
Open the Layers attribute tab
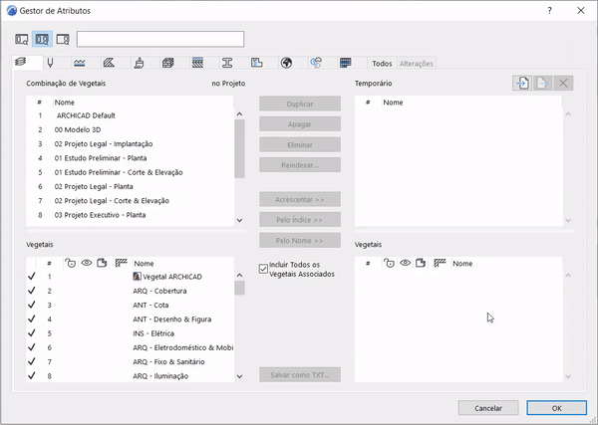point(21,62)
